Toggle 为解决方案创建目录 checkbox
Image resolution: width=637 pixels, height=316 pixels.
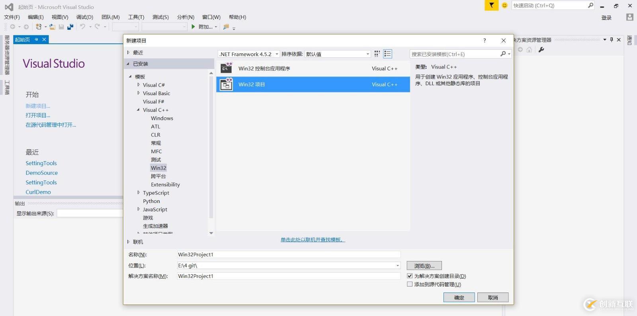pyautogui.click(x=410, y=276)
